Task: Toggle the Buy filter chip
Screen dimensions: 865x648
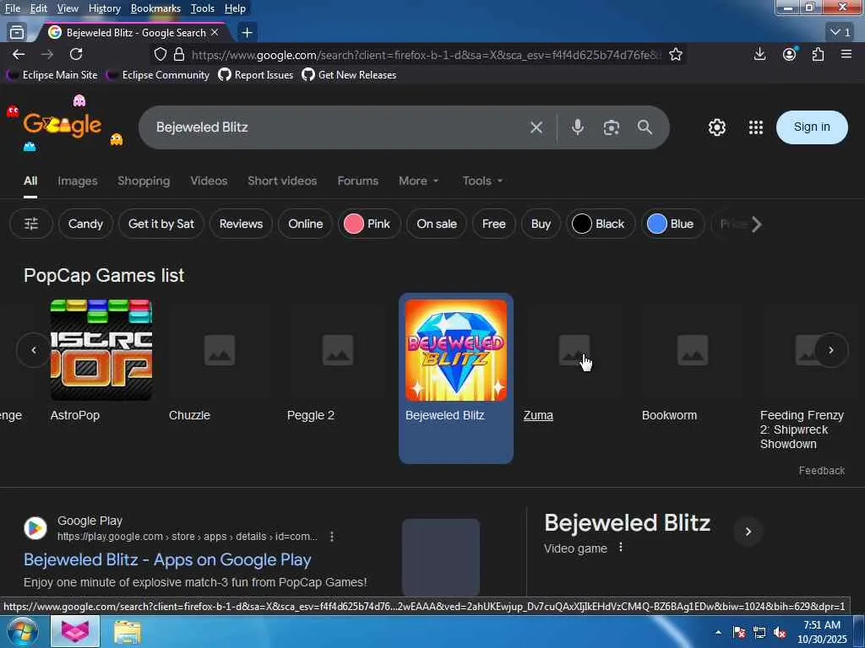Action: click(541, 224)
